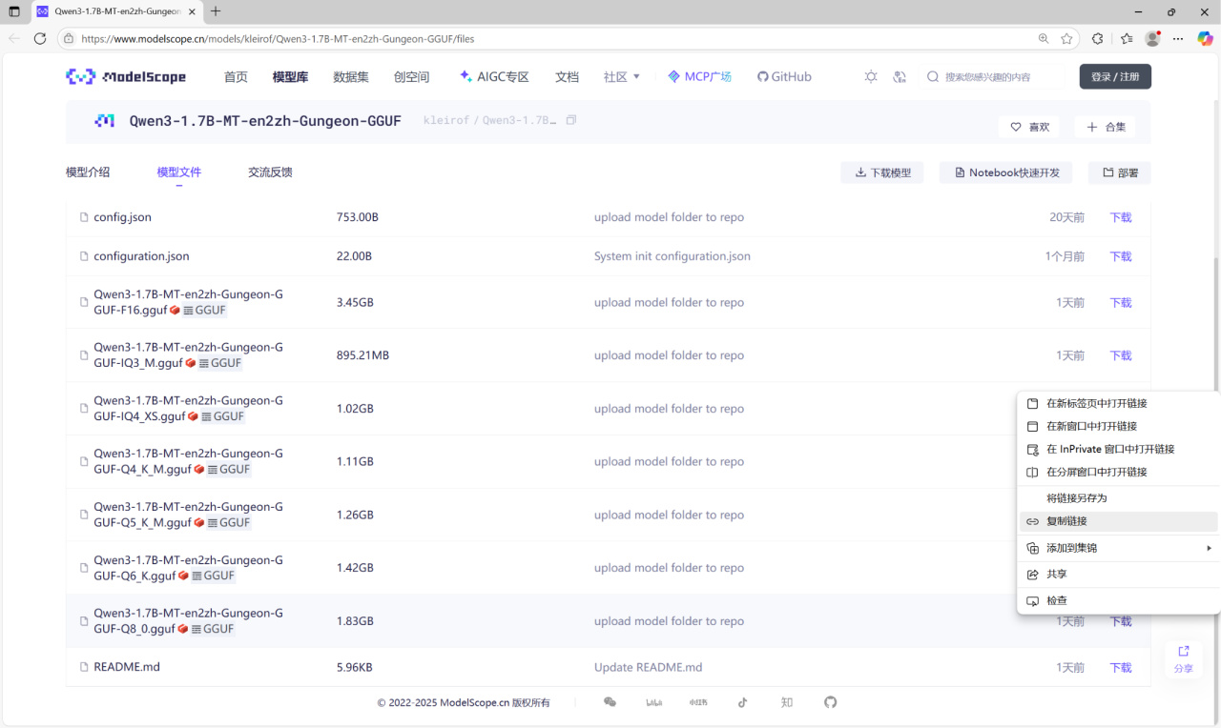Switch to the 模型文件 tab

click(x=179, y=172)
